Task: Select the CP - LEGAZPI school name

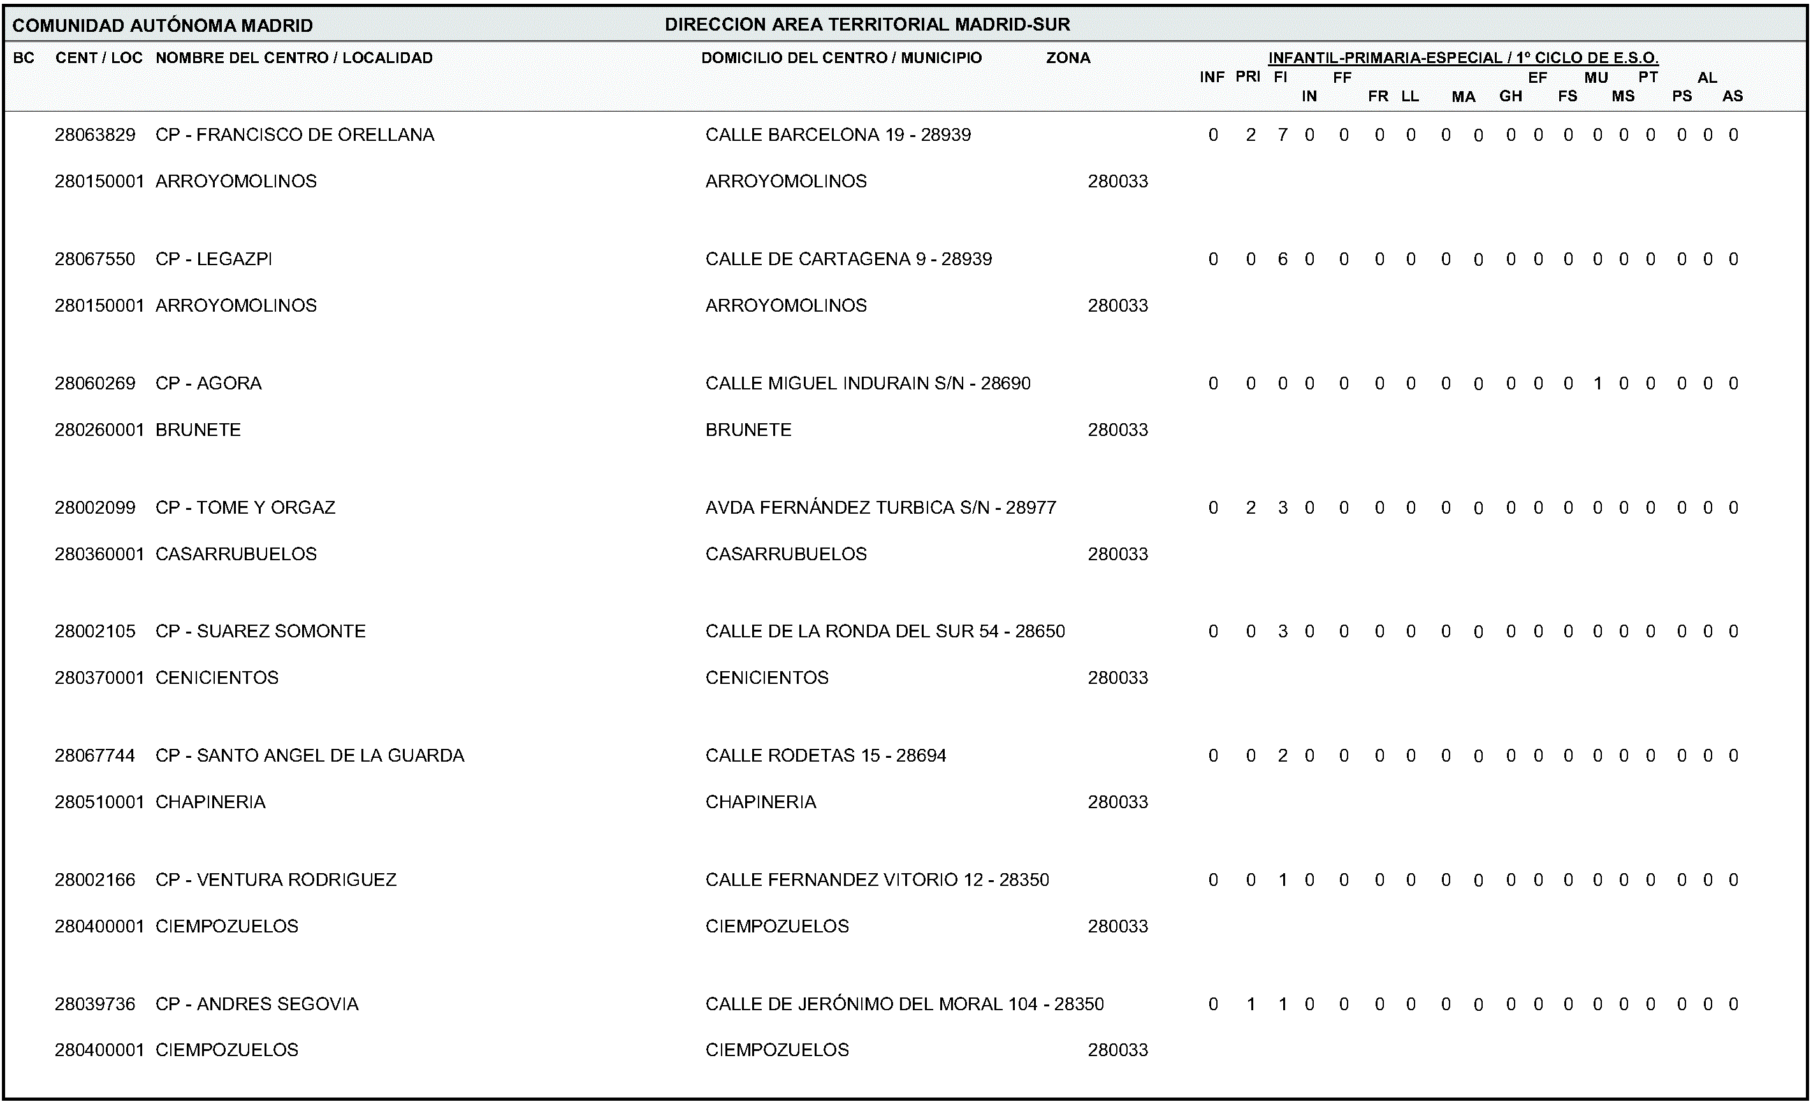Action: pos(214,259)
